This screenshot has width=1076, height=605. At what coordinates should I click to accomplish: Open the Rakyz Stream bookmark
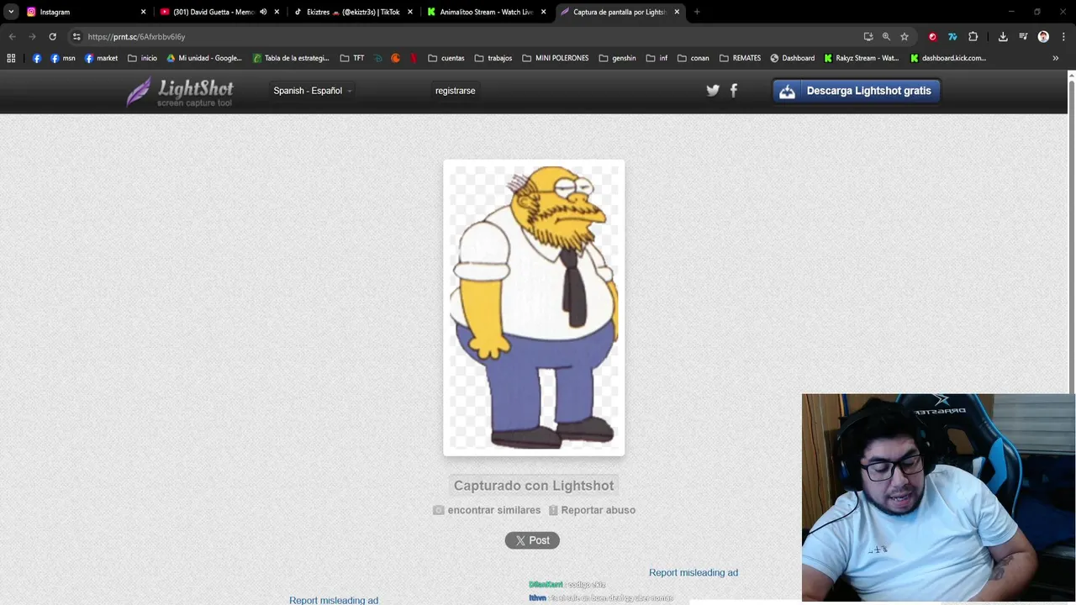point(862,58)
